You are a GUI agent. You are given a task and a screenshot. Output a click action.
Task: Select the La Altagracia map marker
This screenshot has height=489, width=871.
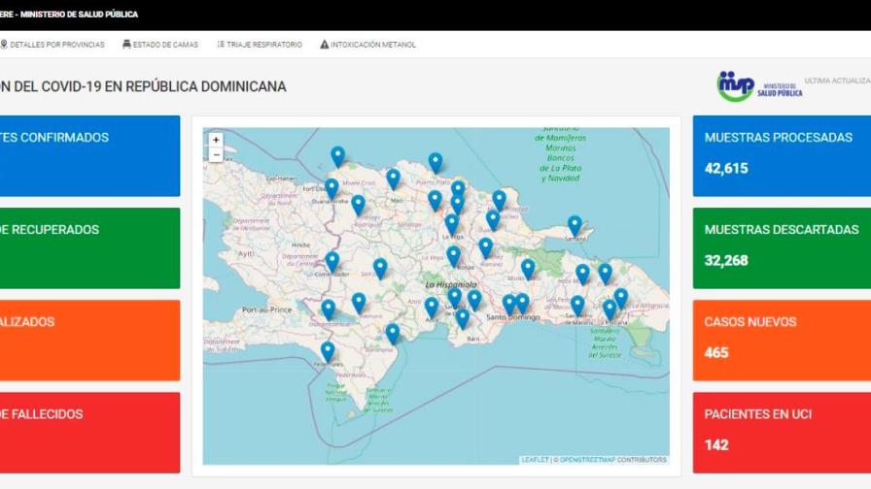click(621, 299)
